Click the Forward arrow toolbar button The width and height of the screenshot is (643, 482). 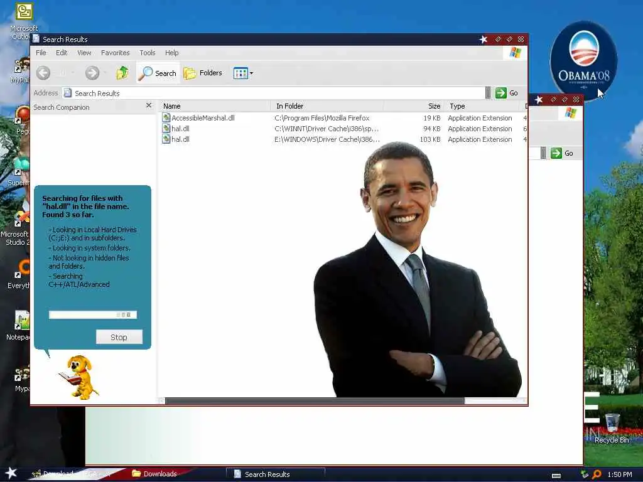[92, 73]
